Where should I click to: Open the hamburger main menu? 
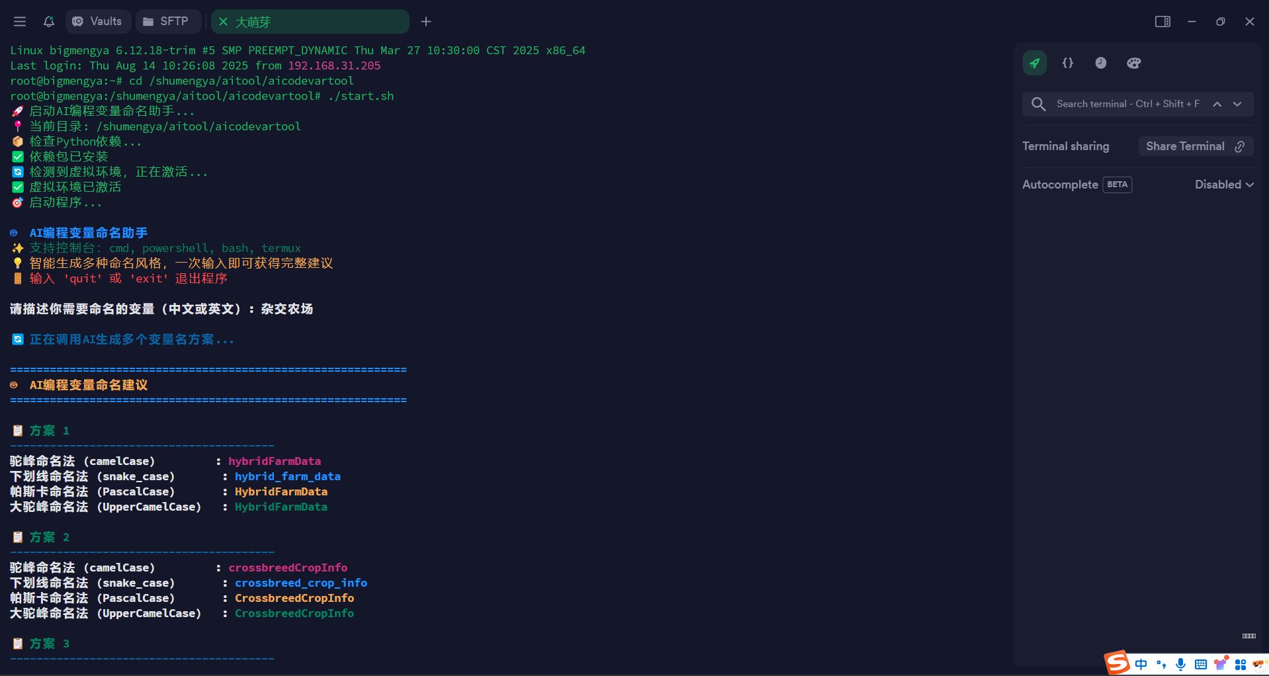(x=20, y=22)
